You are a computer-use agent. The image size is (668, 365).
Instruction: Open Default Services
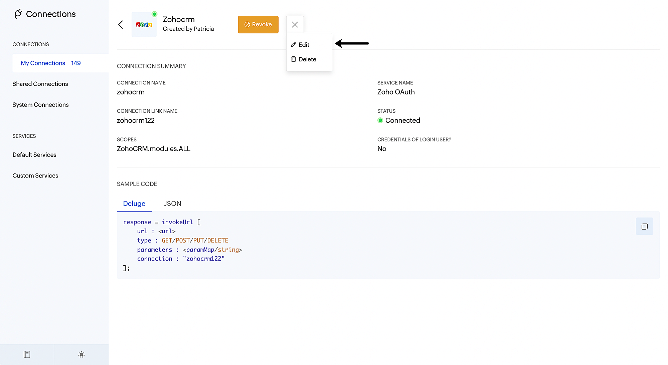(34, 155)
